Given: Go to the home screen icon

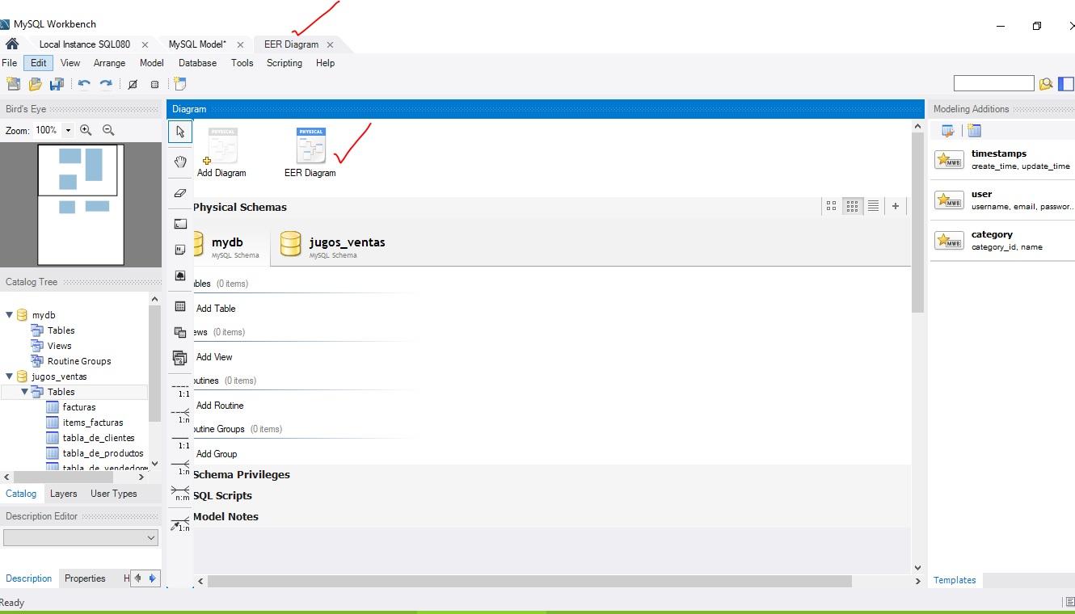Looking at the screenshot, I should 12,44.
